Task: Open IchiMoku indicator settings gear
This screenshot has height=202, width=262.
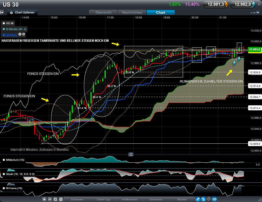Action: click(24, 34)
